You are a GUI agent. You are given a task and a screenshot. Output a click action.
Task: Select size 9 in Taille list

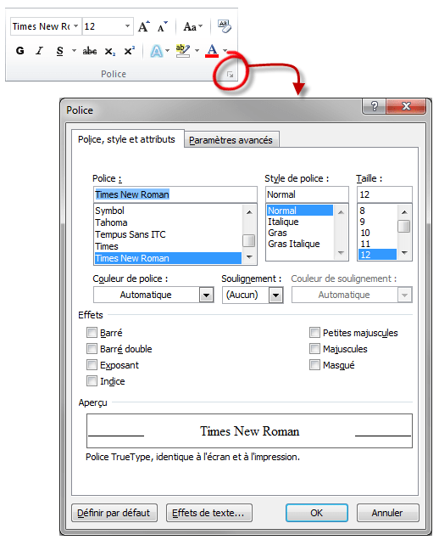tap(377, 222)
